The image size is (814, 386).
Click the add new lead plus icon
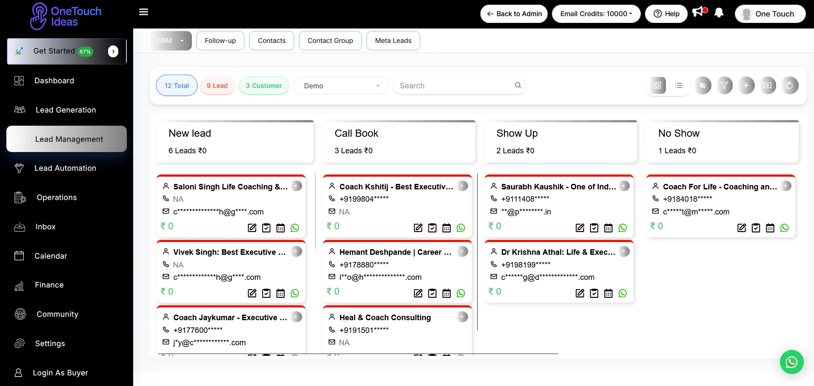pos(746,86)
